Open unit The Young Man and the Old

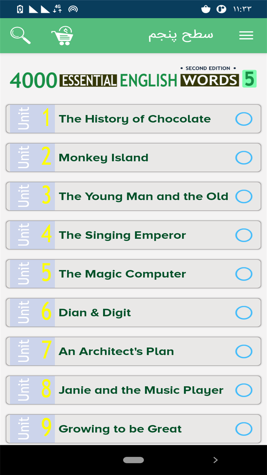(x=133, y=196)
